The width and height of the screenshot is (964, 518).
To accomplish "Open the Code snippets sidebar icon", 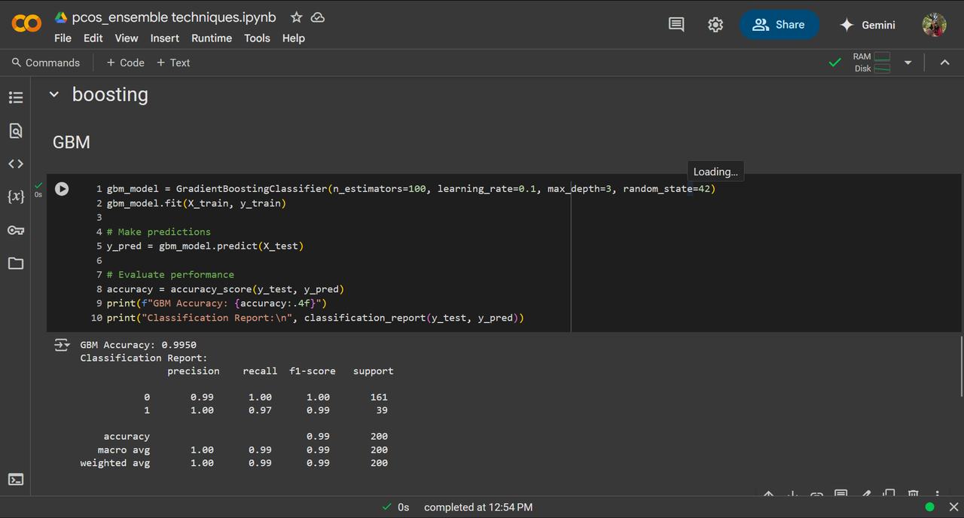I will (x=16, y=163).
